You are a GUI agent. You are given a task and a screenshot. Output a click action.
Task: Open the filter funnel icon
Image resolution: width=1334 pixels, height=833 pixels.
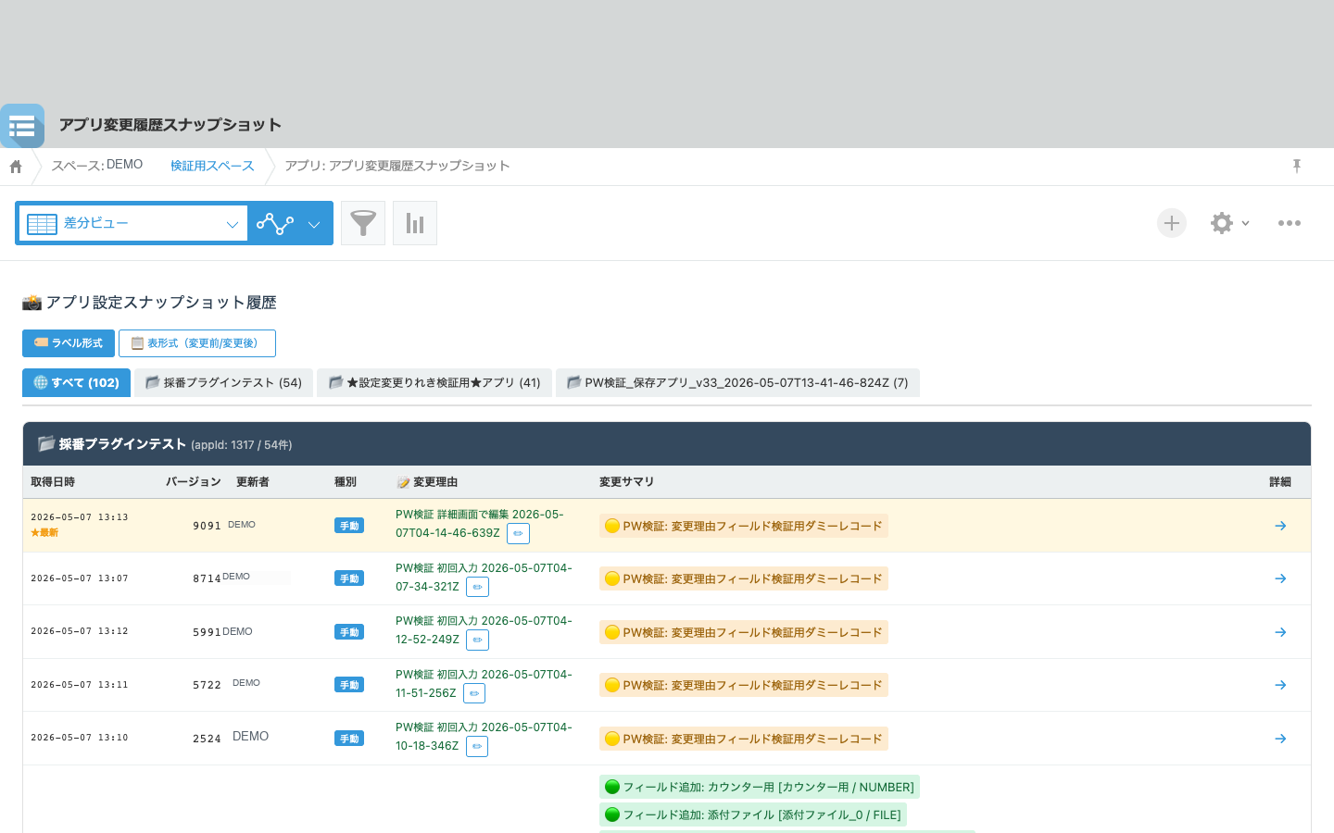point(363,223)
